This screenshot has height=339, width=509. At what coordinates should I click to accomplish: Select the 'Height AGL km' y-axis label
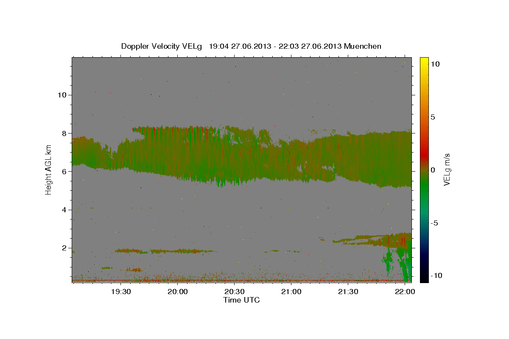48,169
